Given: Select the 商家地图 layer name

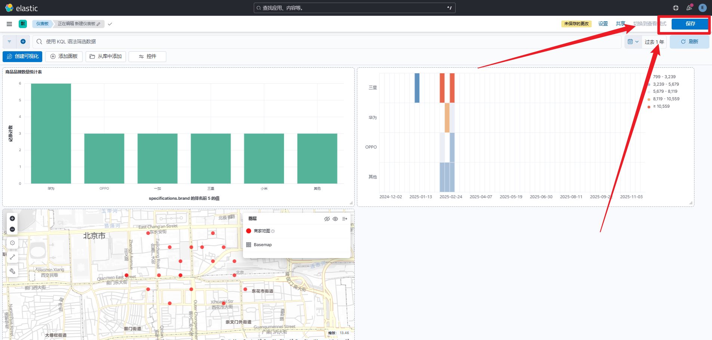Looking at the screenshot, I should click(x=262, y=231).
